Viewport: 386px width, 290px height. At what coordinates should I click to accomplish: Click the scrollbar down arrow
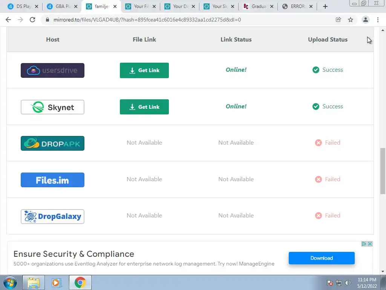pyautogui.click(x=383, y=271)
